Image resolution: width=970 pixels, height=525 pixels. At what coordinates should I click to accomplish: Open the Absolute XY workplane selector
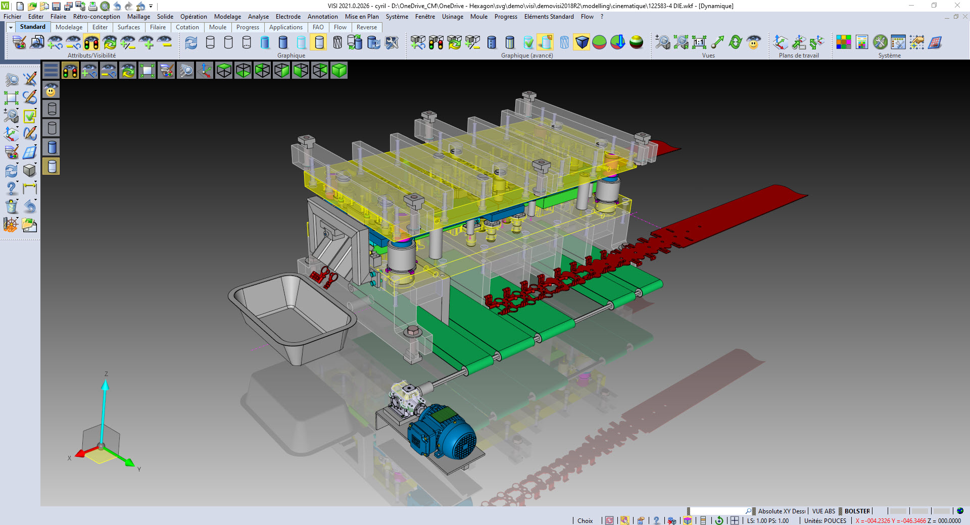pos(781,511)
